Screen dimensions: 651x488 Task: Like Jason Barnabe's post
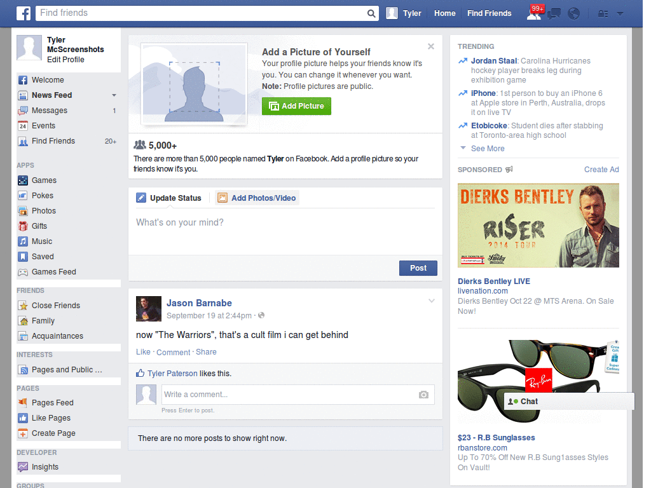coord(143,352)
